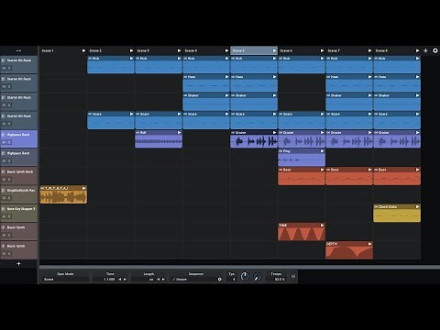Mute the Note Key Mapper track
This screenshot has height=330, width=440.
tap(4, 216)
